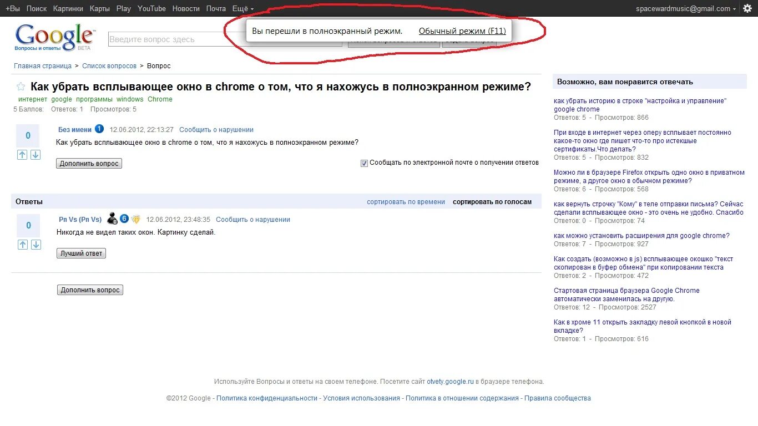Open Картинки in the top bar

[68, 8]
